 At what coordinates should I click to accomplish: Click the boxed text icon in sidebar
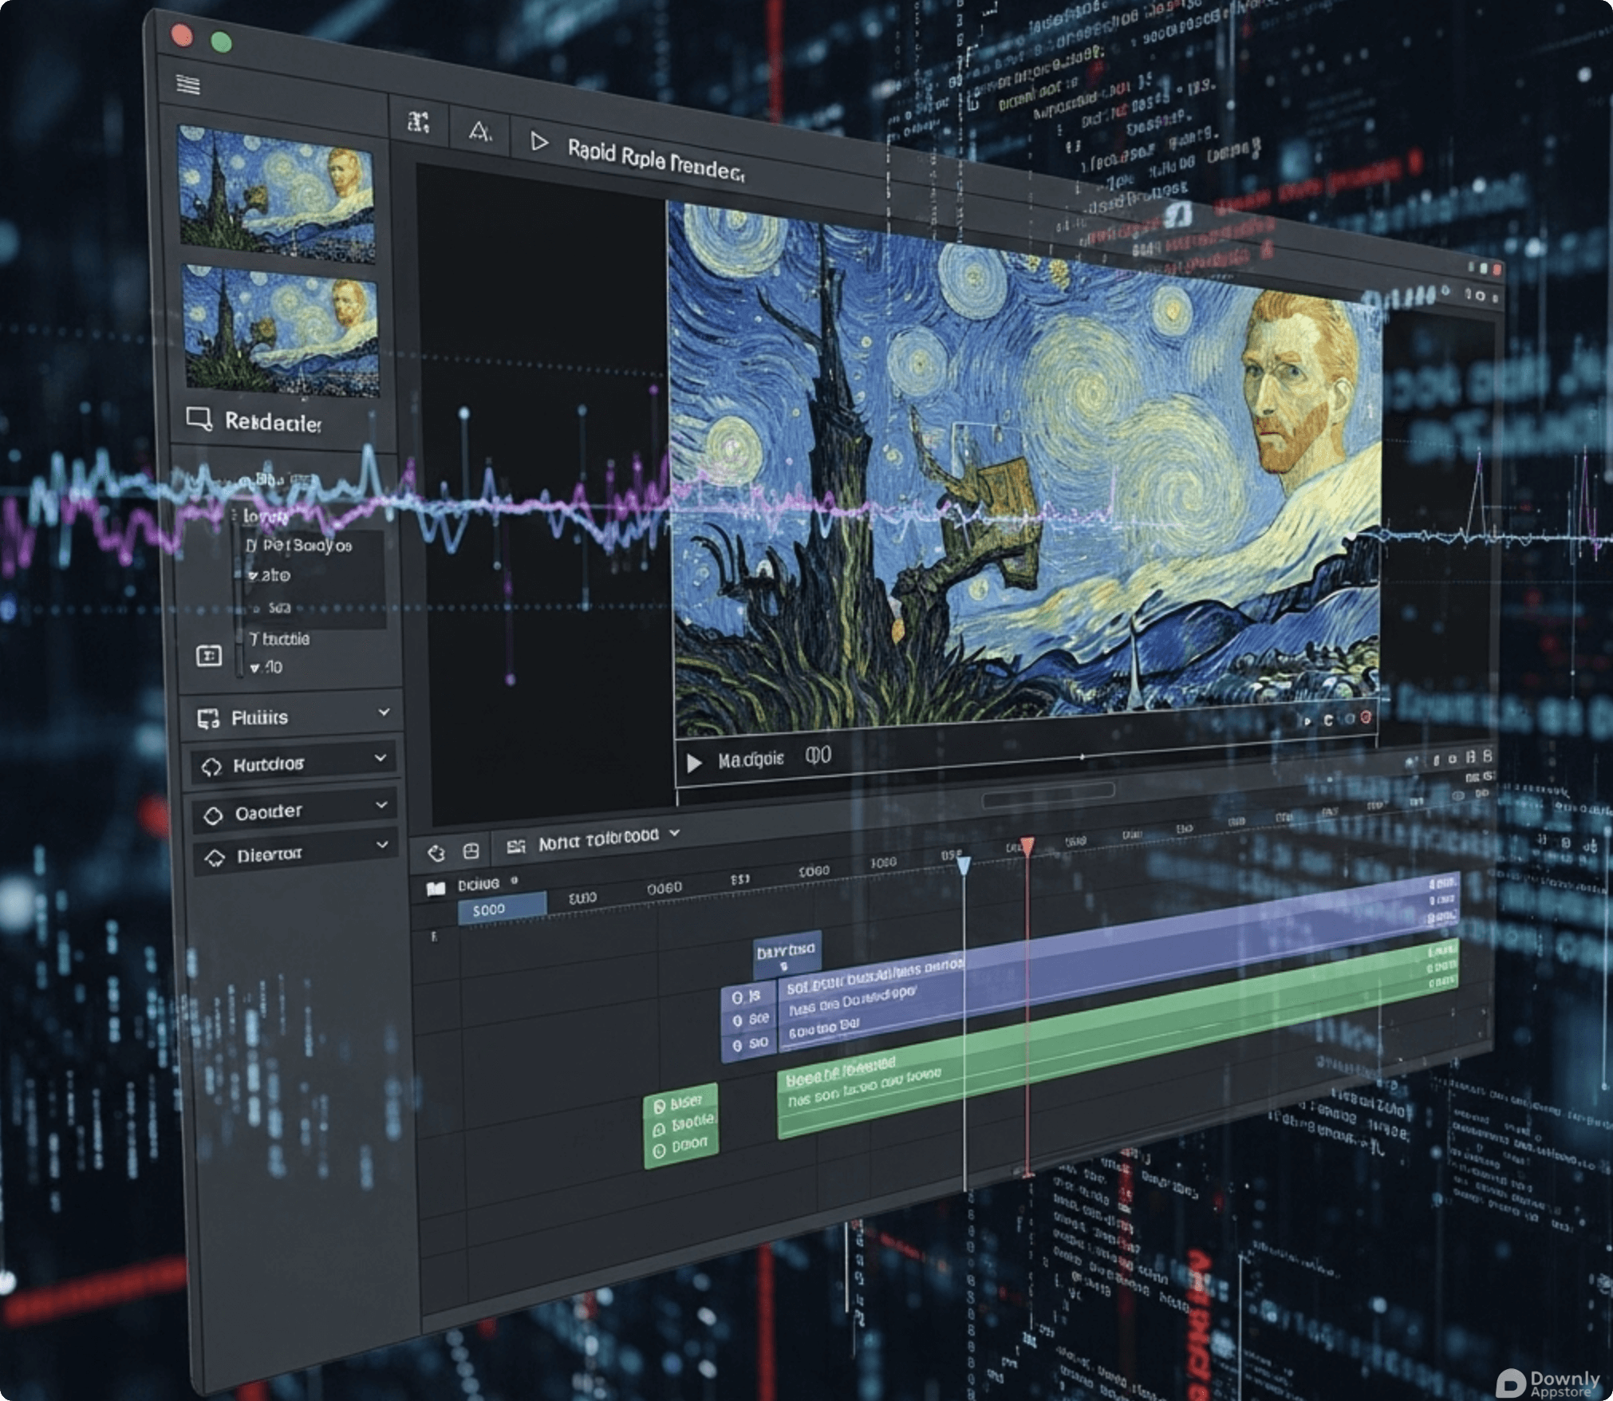[209, 656]
